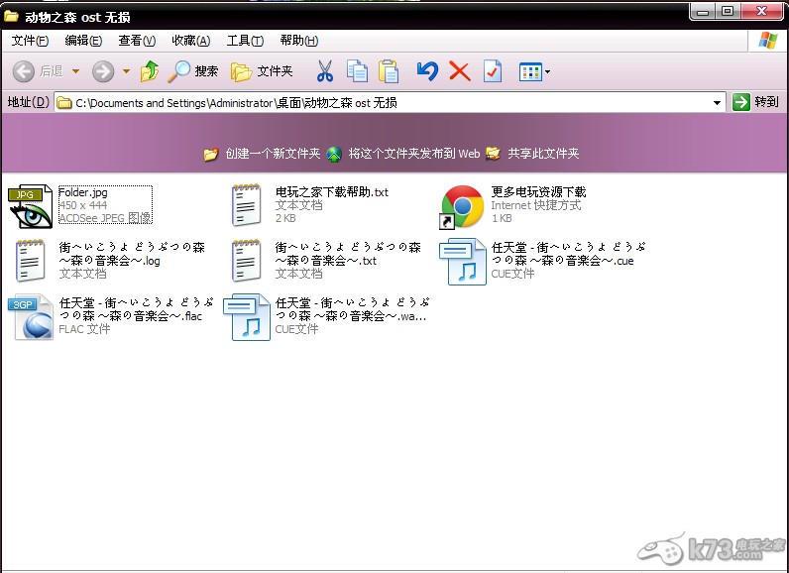Expand the address bar dropdown arrow
The width and height of the screenshot is (789, 573).
718,102
